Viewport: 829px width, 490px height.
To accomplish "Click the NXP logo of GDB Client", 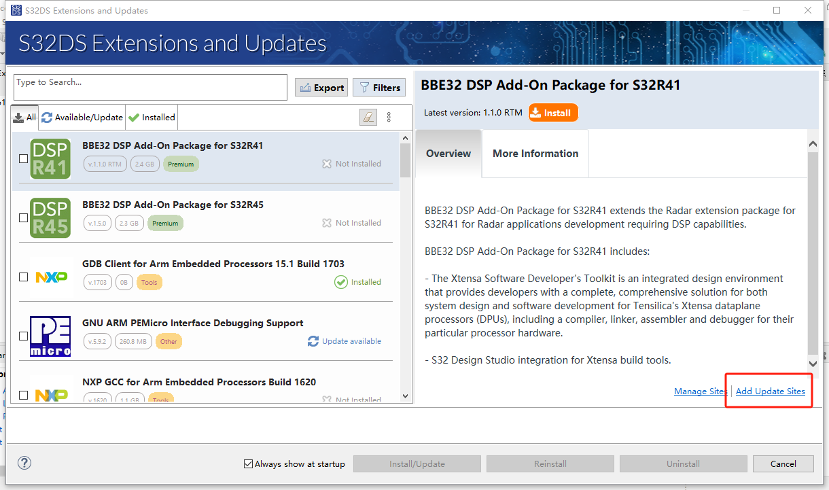I will 50,277.
